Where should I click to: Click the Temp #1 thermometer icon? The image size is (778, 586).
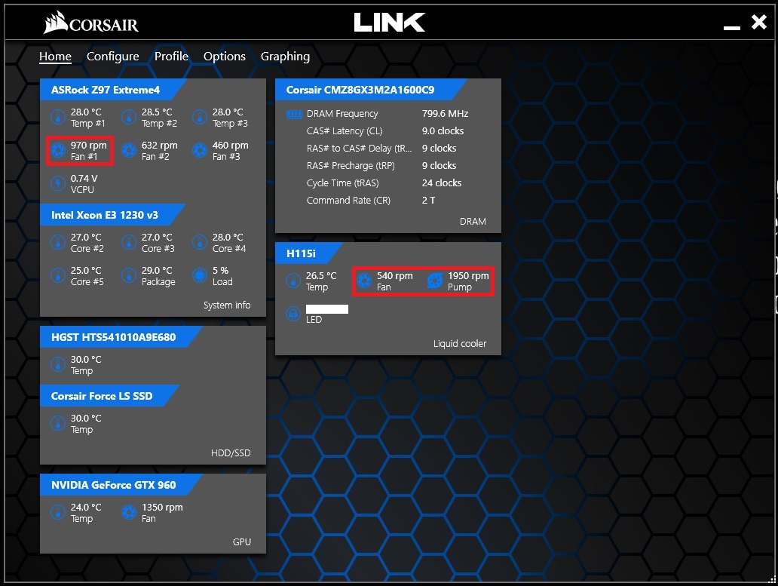58,117
